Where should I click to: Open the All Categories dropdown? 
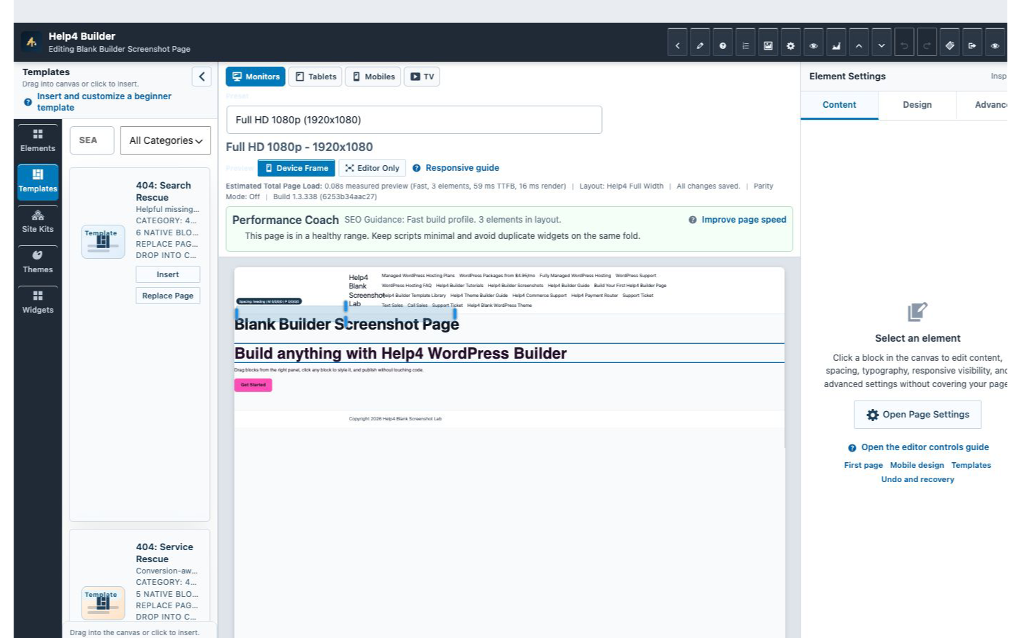(x=165, y=140)
